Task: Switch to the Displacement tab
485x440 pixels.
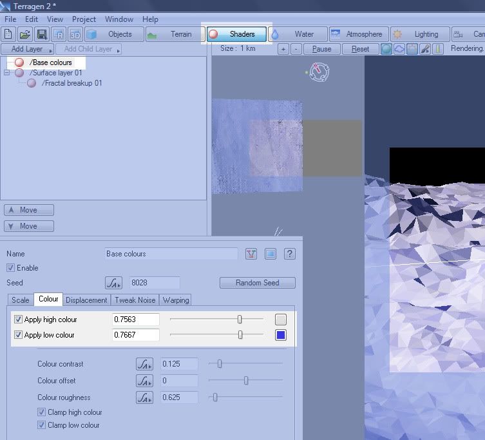Action: click(x=86, y=300)
